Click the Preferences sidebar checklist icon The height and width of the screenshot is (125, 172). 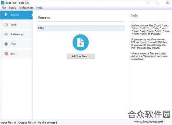(x=6, y=34)
